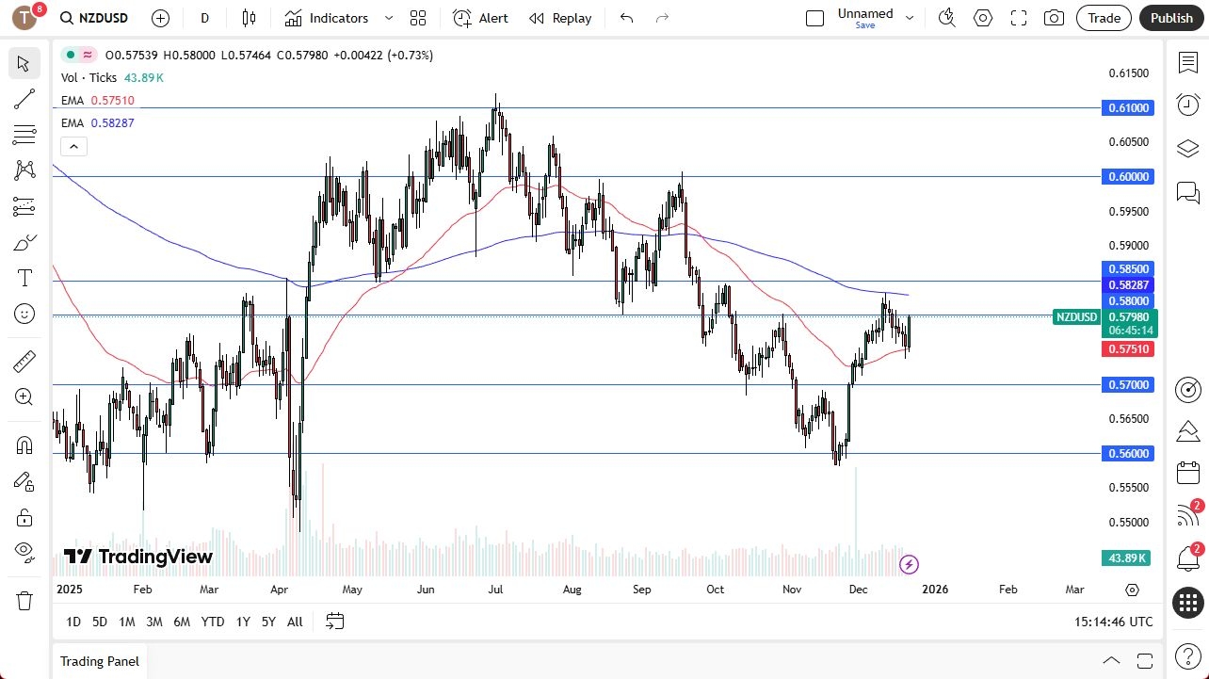Lock all drawings with the padlock icon
The image size is (1209, 679).
point(24,517)
